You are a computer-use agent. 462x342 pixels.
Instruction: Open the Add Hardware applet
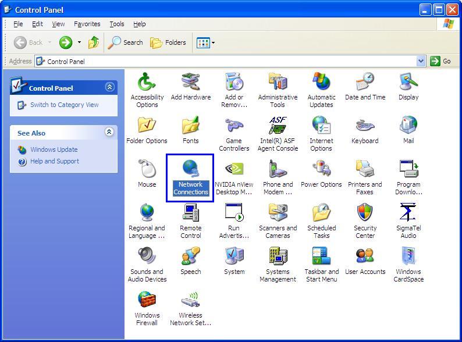191,86
